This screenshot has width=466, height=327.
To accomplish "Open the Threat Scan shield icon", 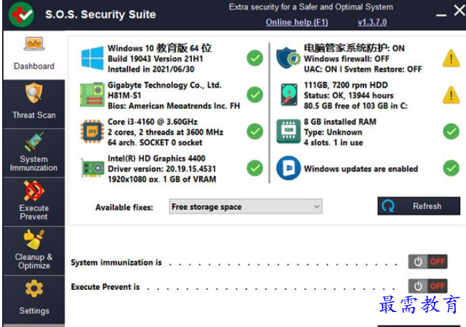I will click(34, 93).
